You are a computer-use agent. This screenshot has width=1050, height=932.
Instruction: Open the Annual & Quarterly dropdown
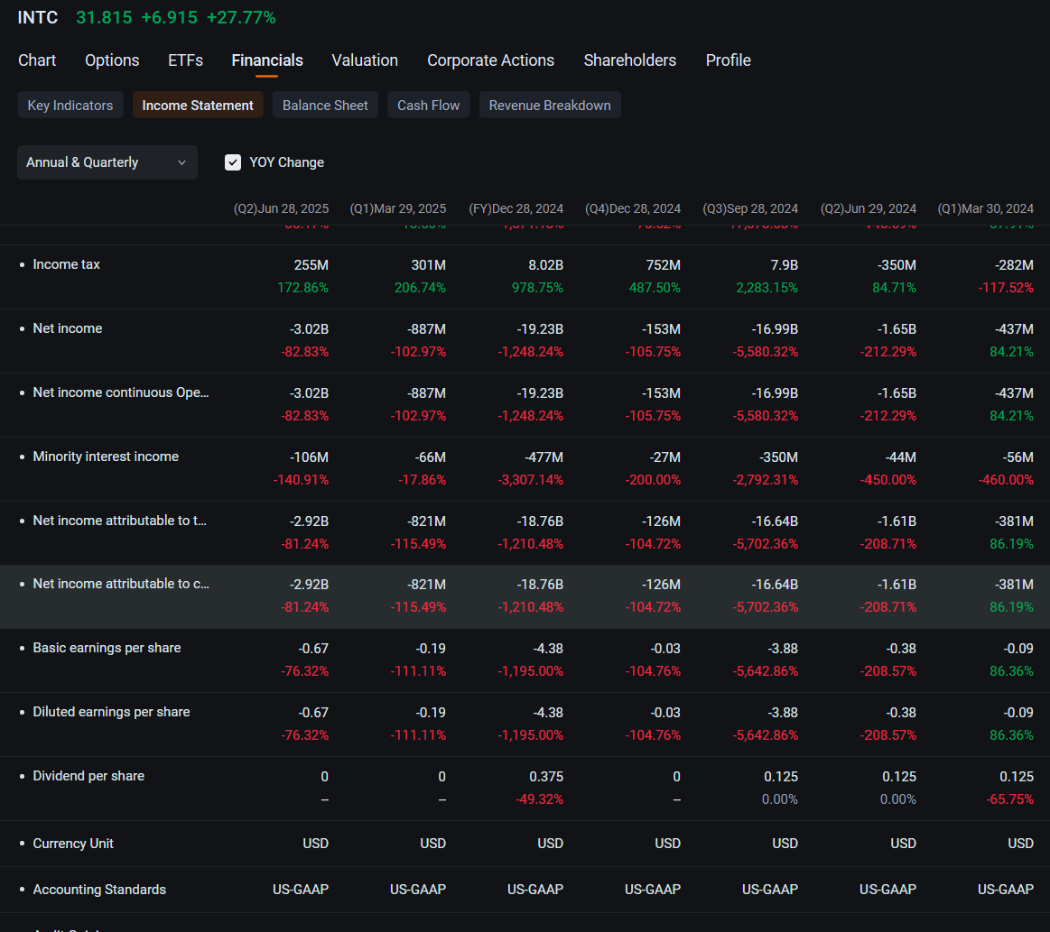click(107, 162)
